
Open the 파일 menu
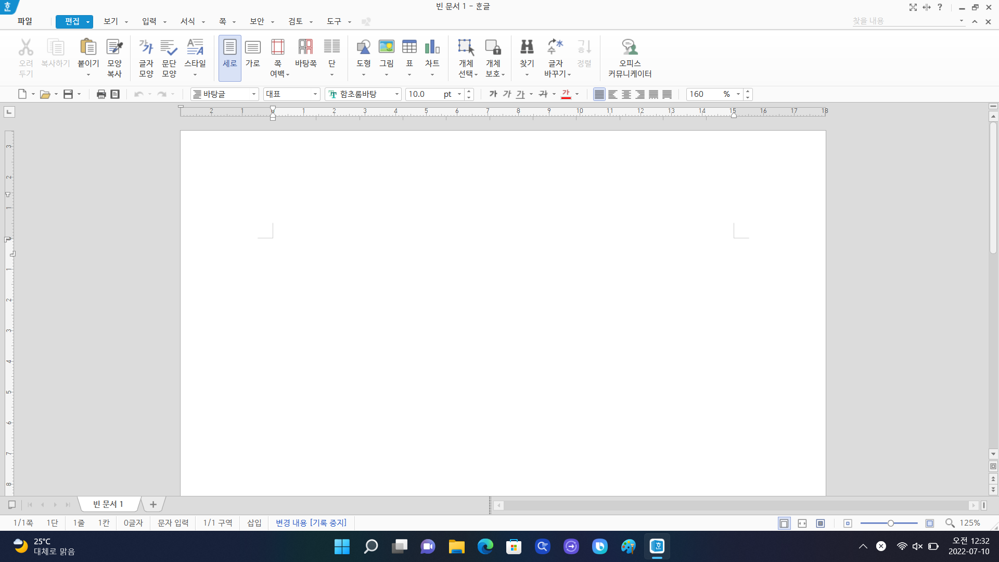25,21
